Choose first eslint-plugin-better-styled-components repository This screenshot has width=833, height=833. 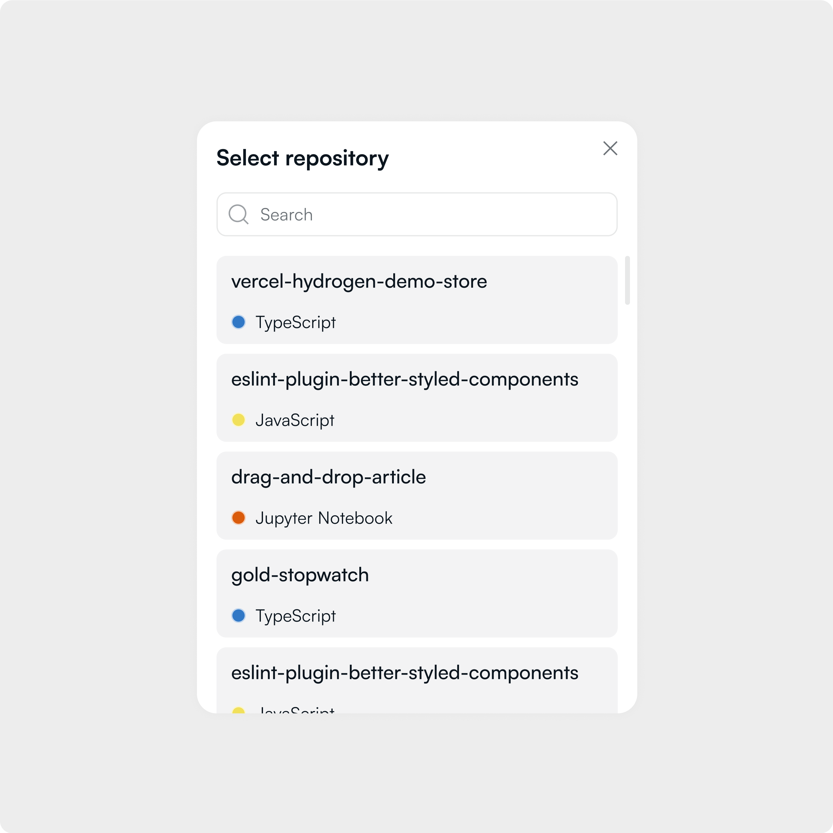click(417, 398)
